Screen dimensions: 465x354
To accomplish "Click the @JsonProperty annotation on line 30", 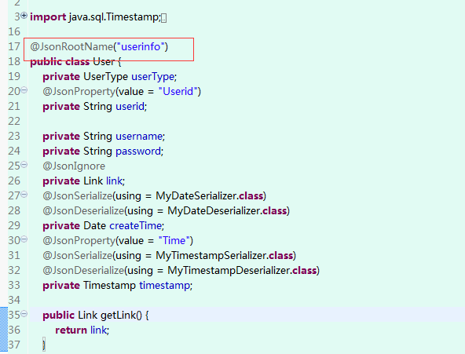I will pyautogui.click(x=79, y=240).
